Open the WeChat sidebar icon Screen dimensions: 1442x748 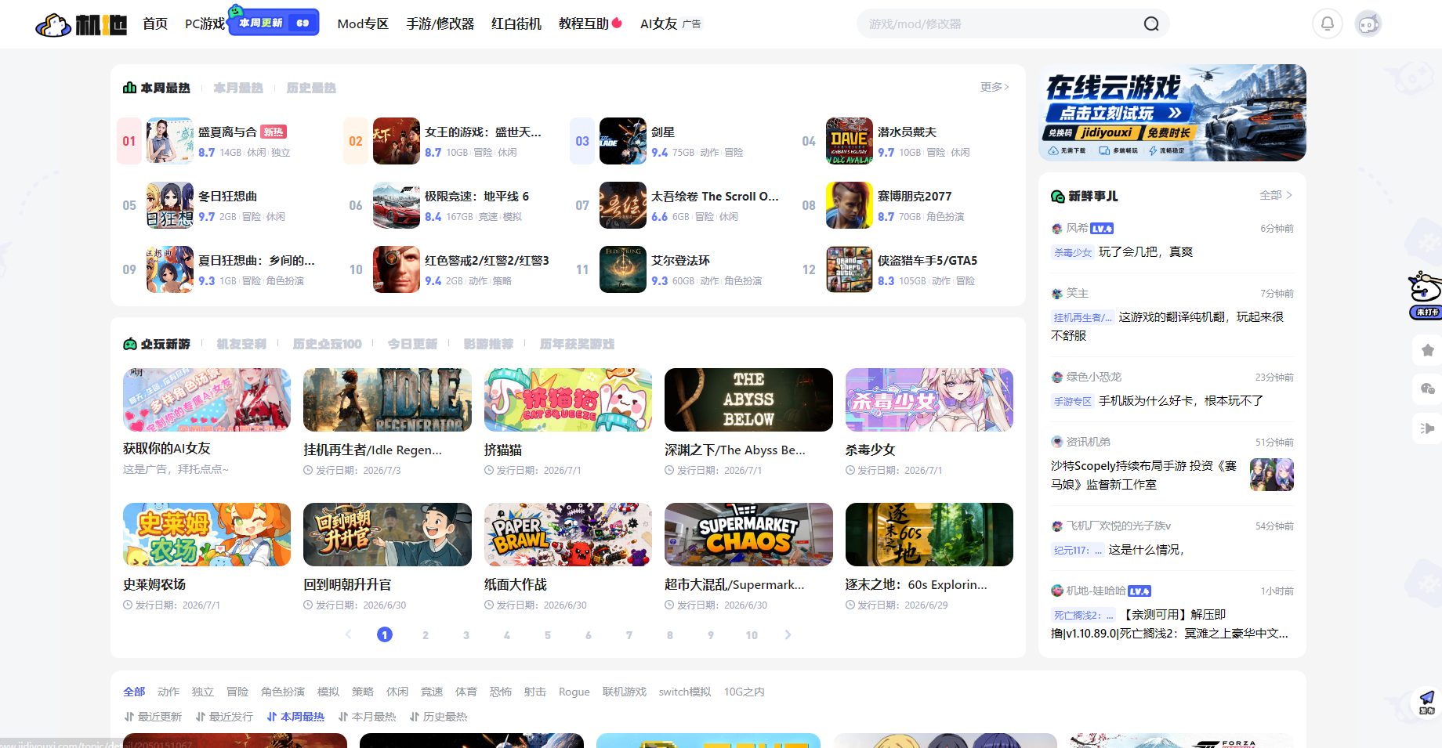tap(1427, 388)
